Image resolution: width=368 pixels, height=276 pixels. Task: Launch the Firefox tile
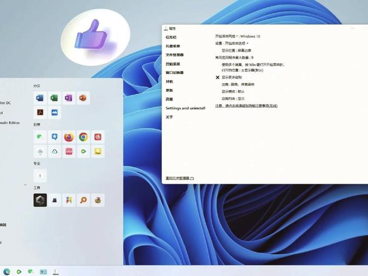tap(69, 137)
